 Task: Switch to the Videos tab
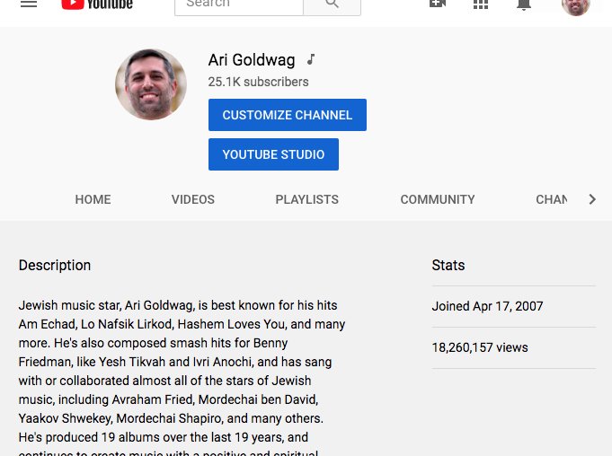[x=193, y=199]
